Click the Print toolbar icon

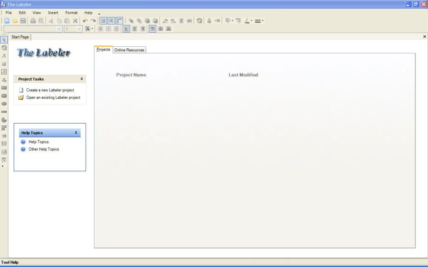click(33, 21)
